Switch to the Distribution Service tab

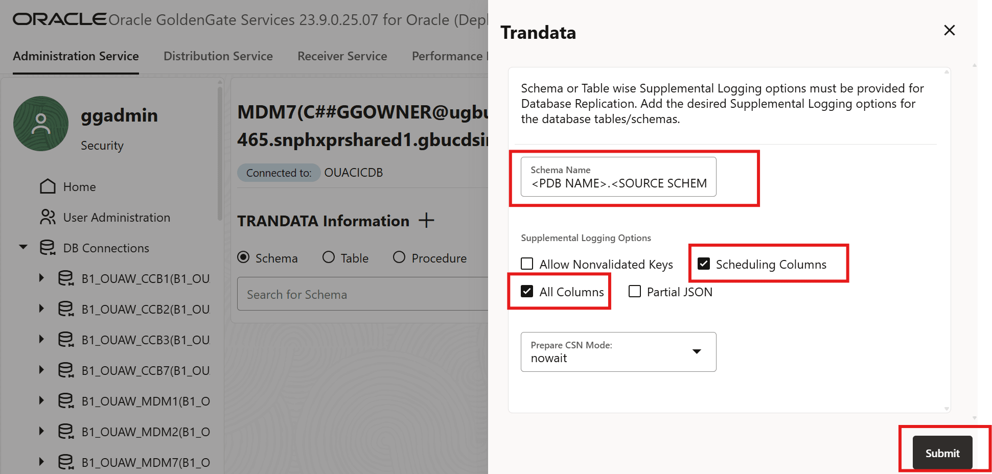[x=218, y=56]
